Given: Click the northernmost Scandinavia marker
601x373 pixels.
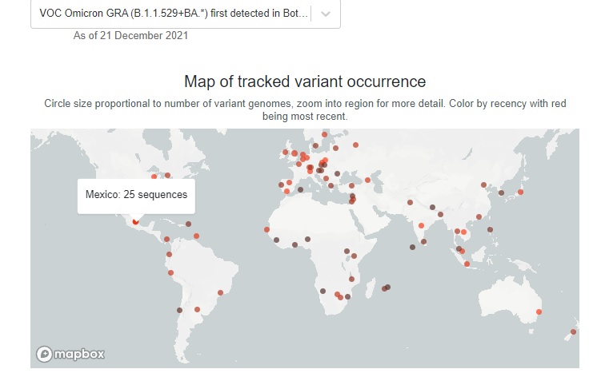Looking at the screenshot, I should tap(324, 135).
